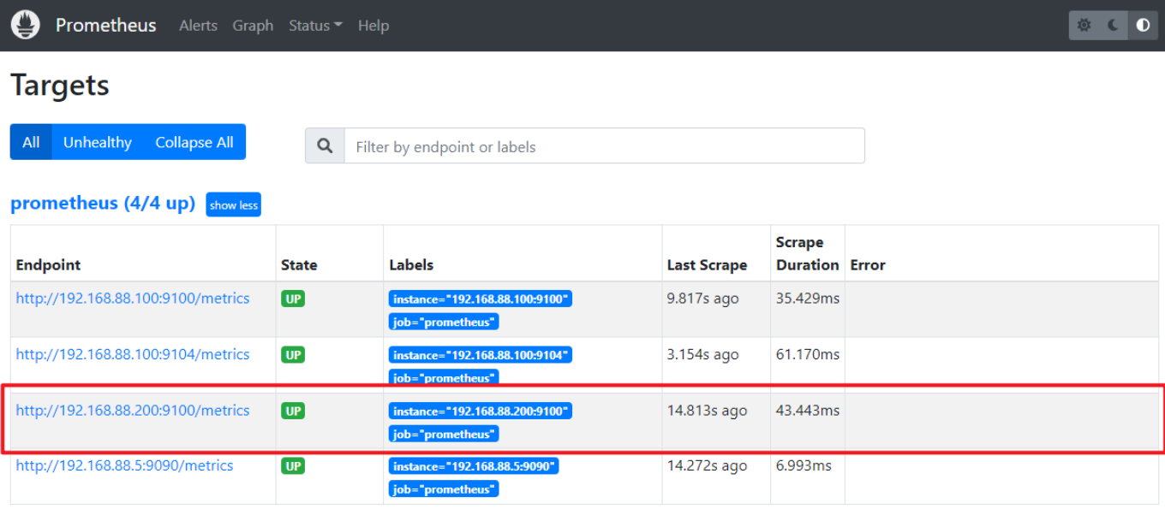Click instance="192.168.88.5:9090" label badge
Viewport: 1165px width, 509px height.
(x=474, y=466)
